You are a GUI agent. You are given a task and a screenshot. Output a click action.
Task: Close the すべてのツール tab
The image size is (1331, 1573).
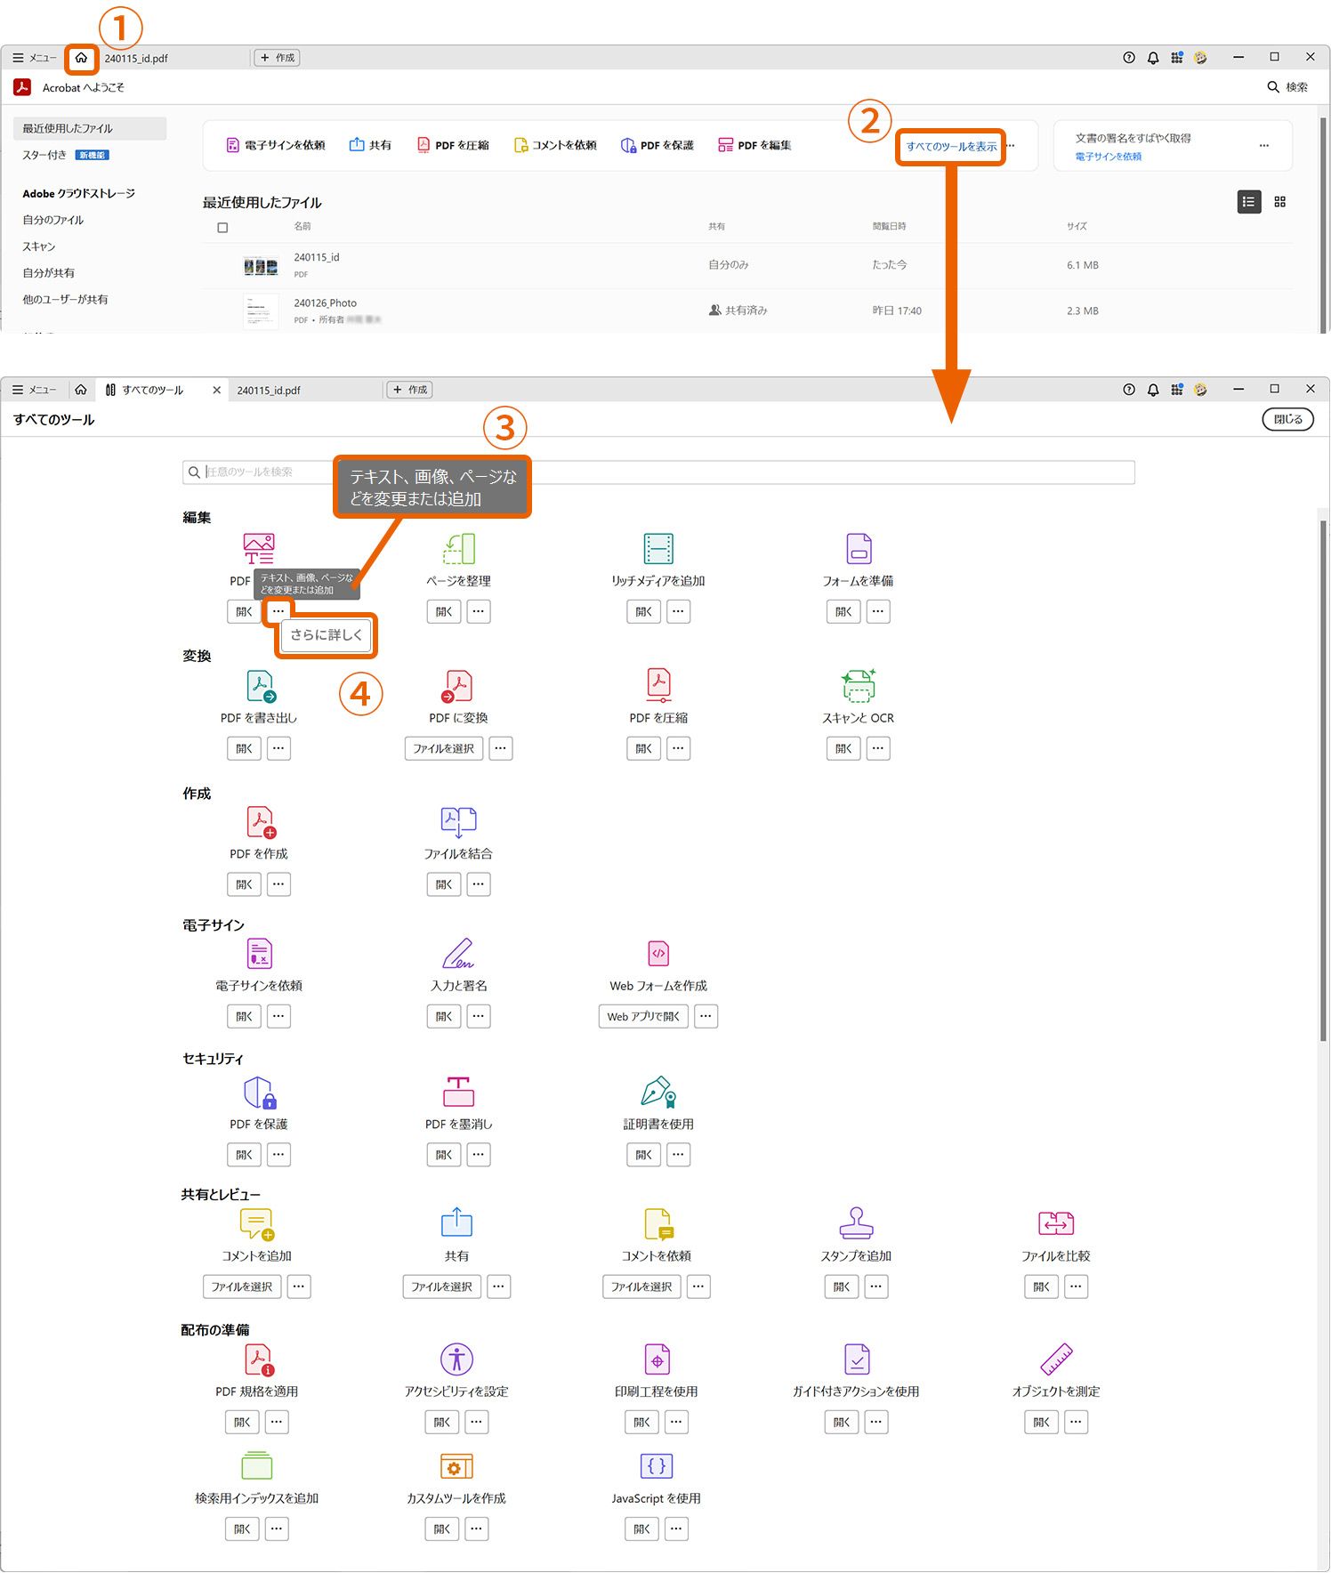[216, 390]
